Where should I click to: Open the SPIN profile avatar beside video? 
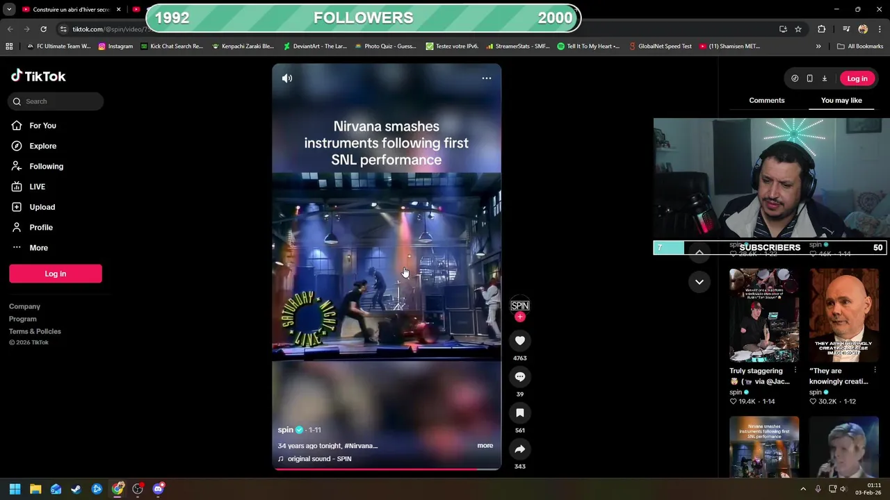520,306
